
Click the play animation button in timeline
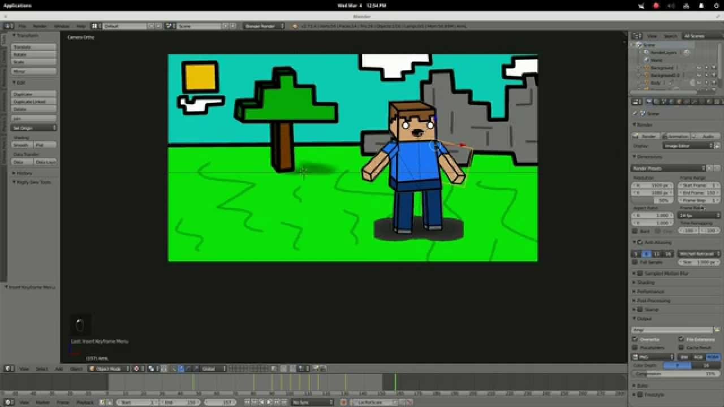click(269, 402)
